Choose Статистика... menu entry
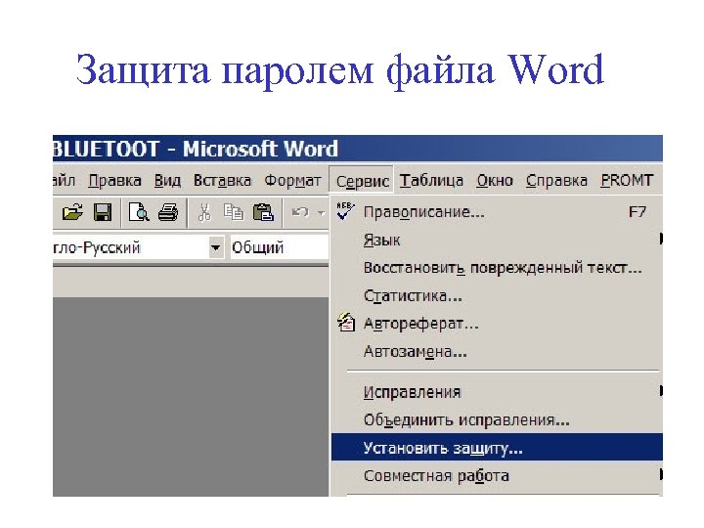 pos(497,296)
